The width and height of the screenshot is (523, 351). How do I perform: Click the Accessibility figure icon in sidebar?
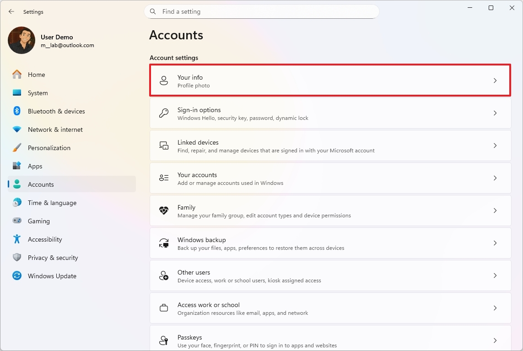(x=17, y=239)
